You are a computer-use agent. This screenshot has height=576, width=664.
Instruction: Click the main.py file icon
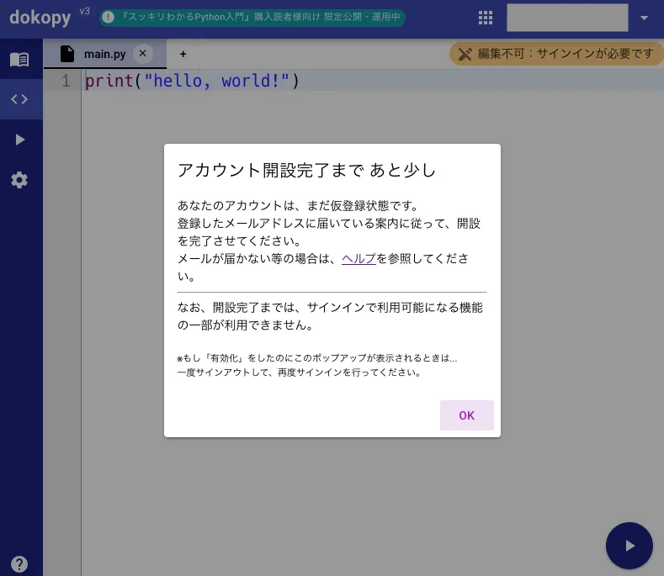[x=67, y=54]
